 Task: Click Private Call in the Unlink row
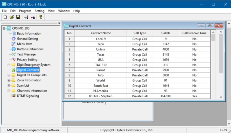tap(140, 49)
